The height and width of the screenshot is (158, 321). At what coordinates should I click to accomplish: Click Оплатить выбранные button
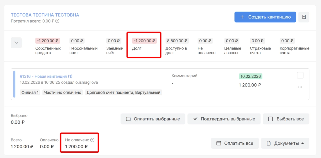click(153, 119)
